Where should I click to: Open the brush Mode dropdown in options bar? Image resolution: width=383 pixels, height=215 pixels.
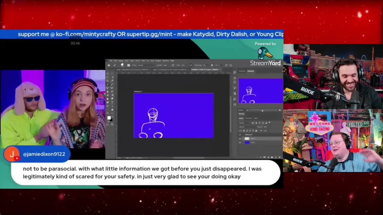[x=146, y=65]
